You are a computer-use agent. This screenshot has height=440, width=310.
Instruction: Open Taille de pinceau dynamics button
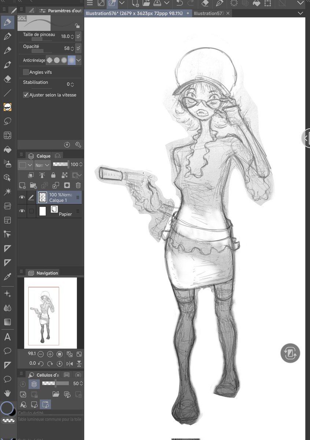click(x=78, y=36)
